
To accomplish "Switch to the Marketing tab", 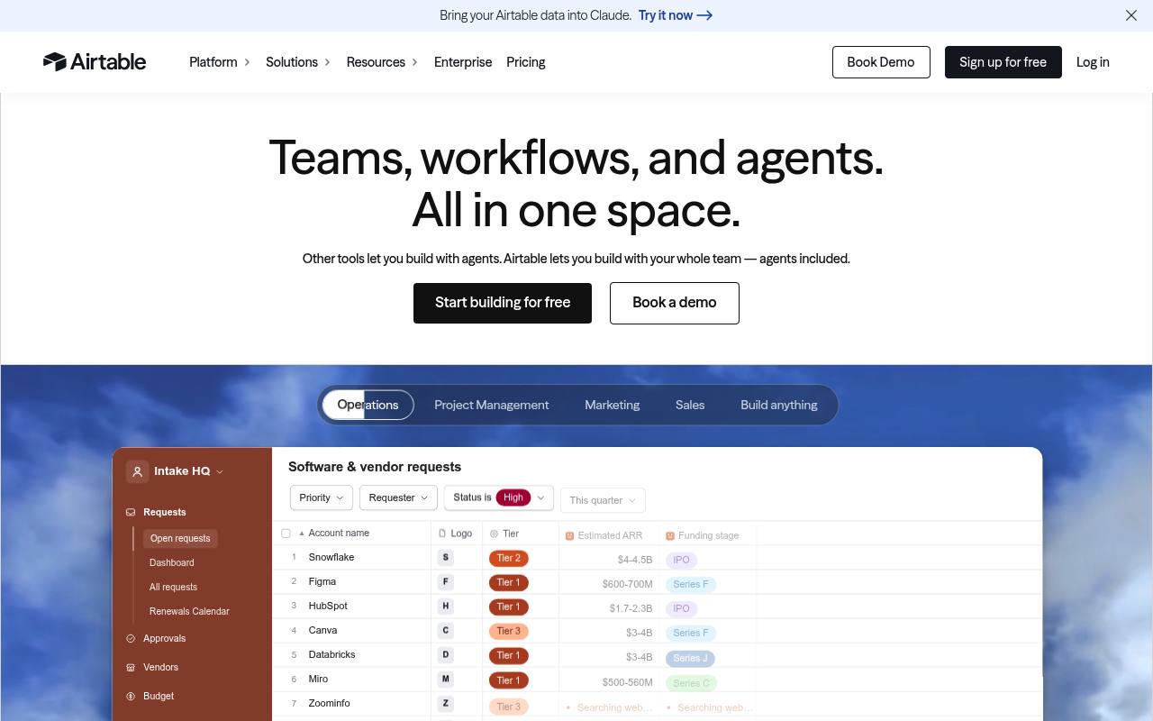I will pyautogui.click(x=613, y=405).
